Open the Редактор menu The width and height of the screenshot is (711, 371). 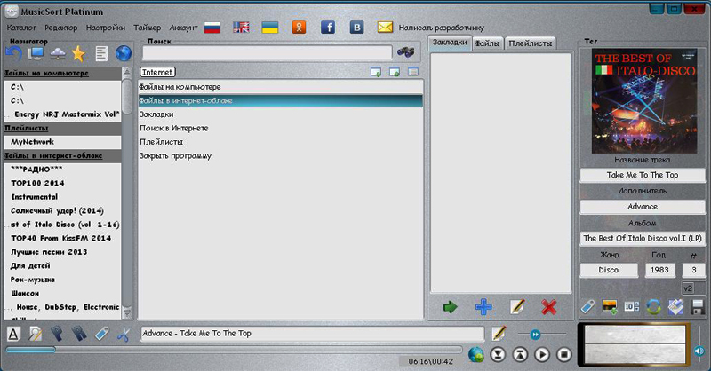tap(60, 28)
